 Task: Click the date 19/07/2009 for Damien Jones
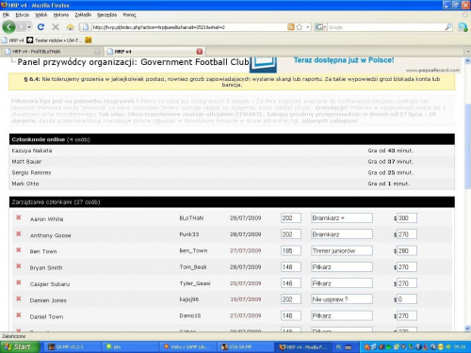point(245,299)
